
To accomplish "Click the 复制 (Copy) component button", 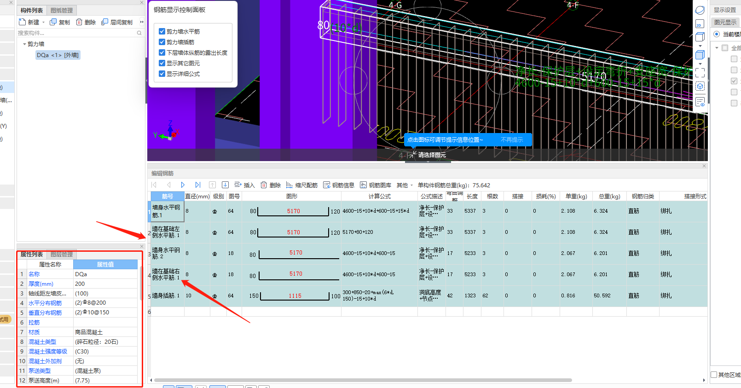I will click(60, 22).
